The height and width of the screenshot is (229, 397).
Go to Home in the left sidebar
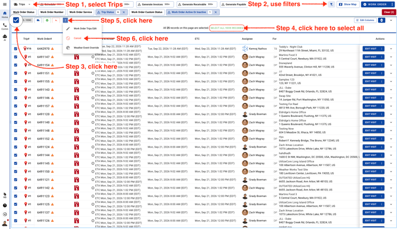pyautogui.click(x=5, y=14)
